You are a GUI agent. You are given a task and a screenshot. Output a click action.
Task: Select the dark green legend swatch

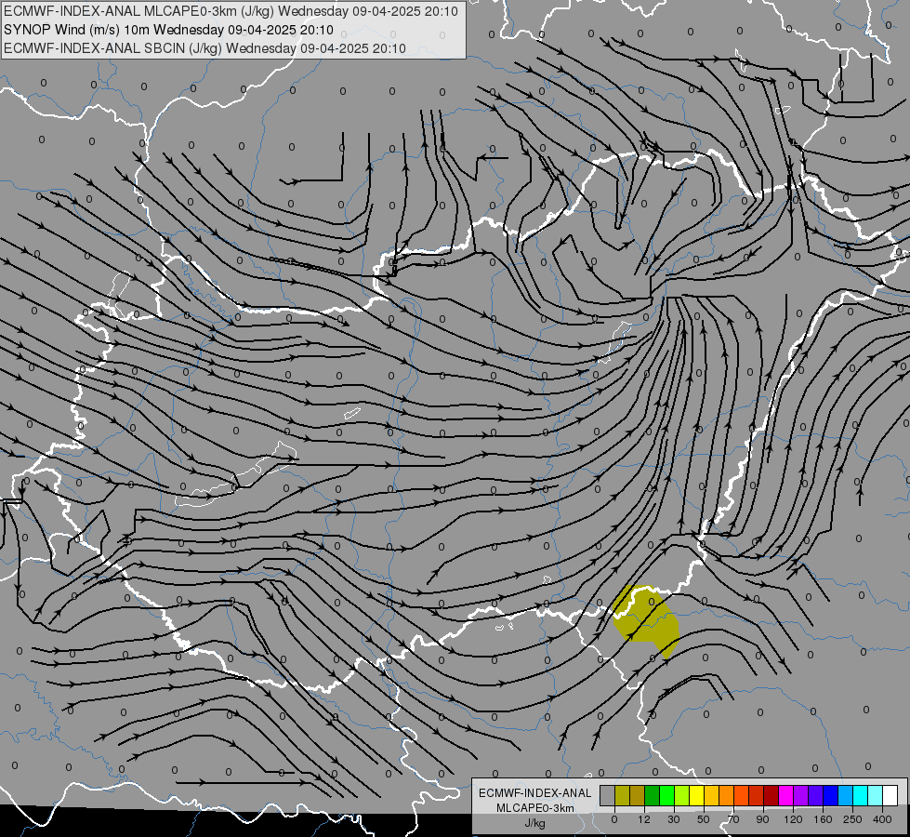pos(653,795)
